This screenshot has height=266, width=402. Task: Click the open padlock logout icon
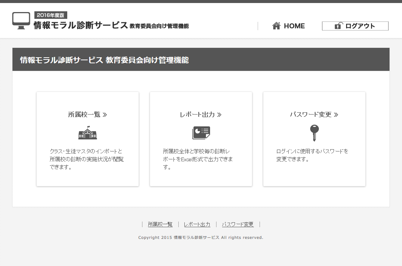click(339, 26)
